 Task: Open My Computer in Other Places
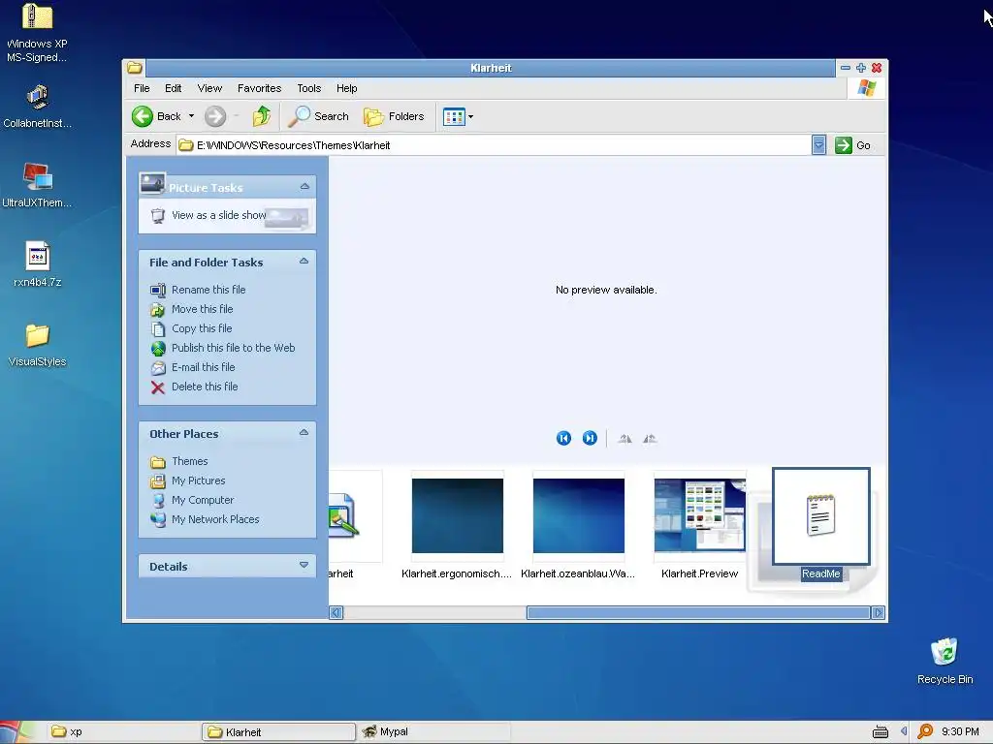pyautogui.click(x=203, y=500)
